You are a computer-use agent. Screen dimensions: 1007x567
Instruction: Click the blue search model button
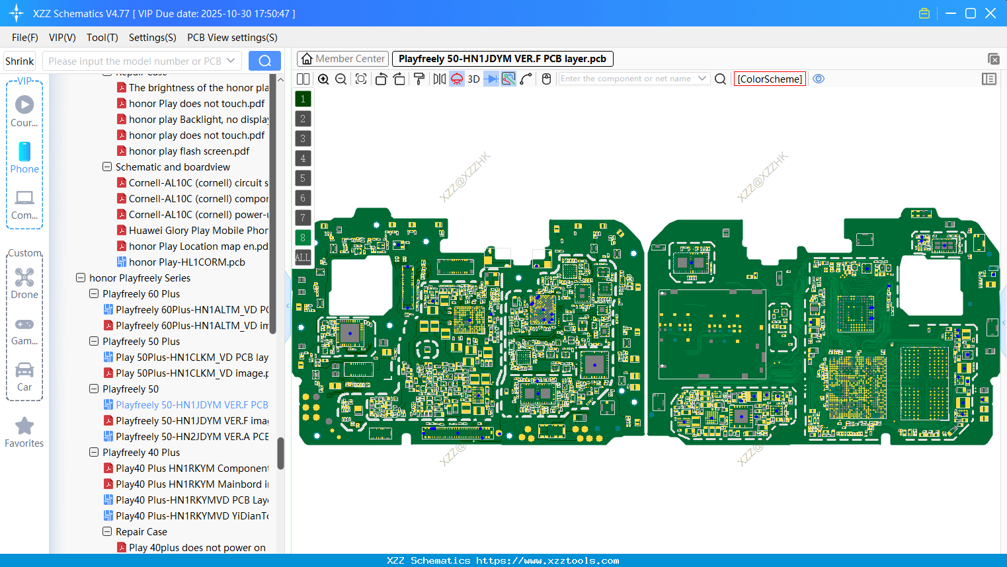click(264, 61)
